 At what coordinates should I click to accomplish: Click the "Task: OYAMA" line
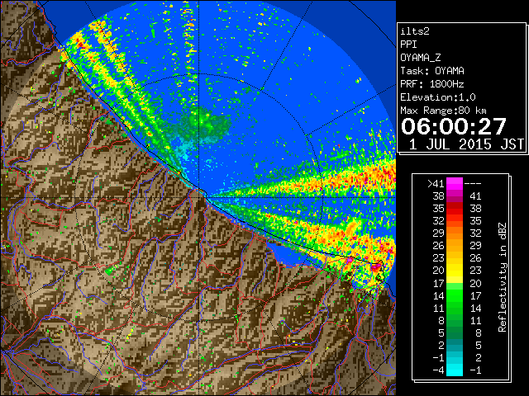[432, 71]
